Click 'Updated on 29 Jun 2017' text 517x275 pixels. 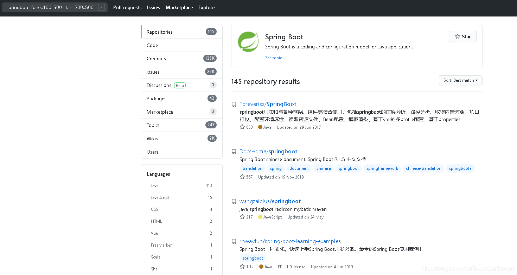[x=299, y=127]
